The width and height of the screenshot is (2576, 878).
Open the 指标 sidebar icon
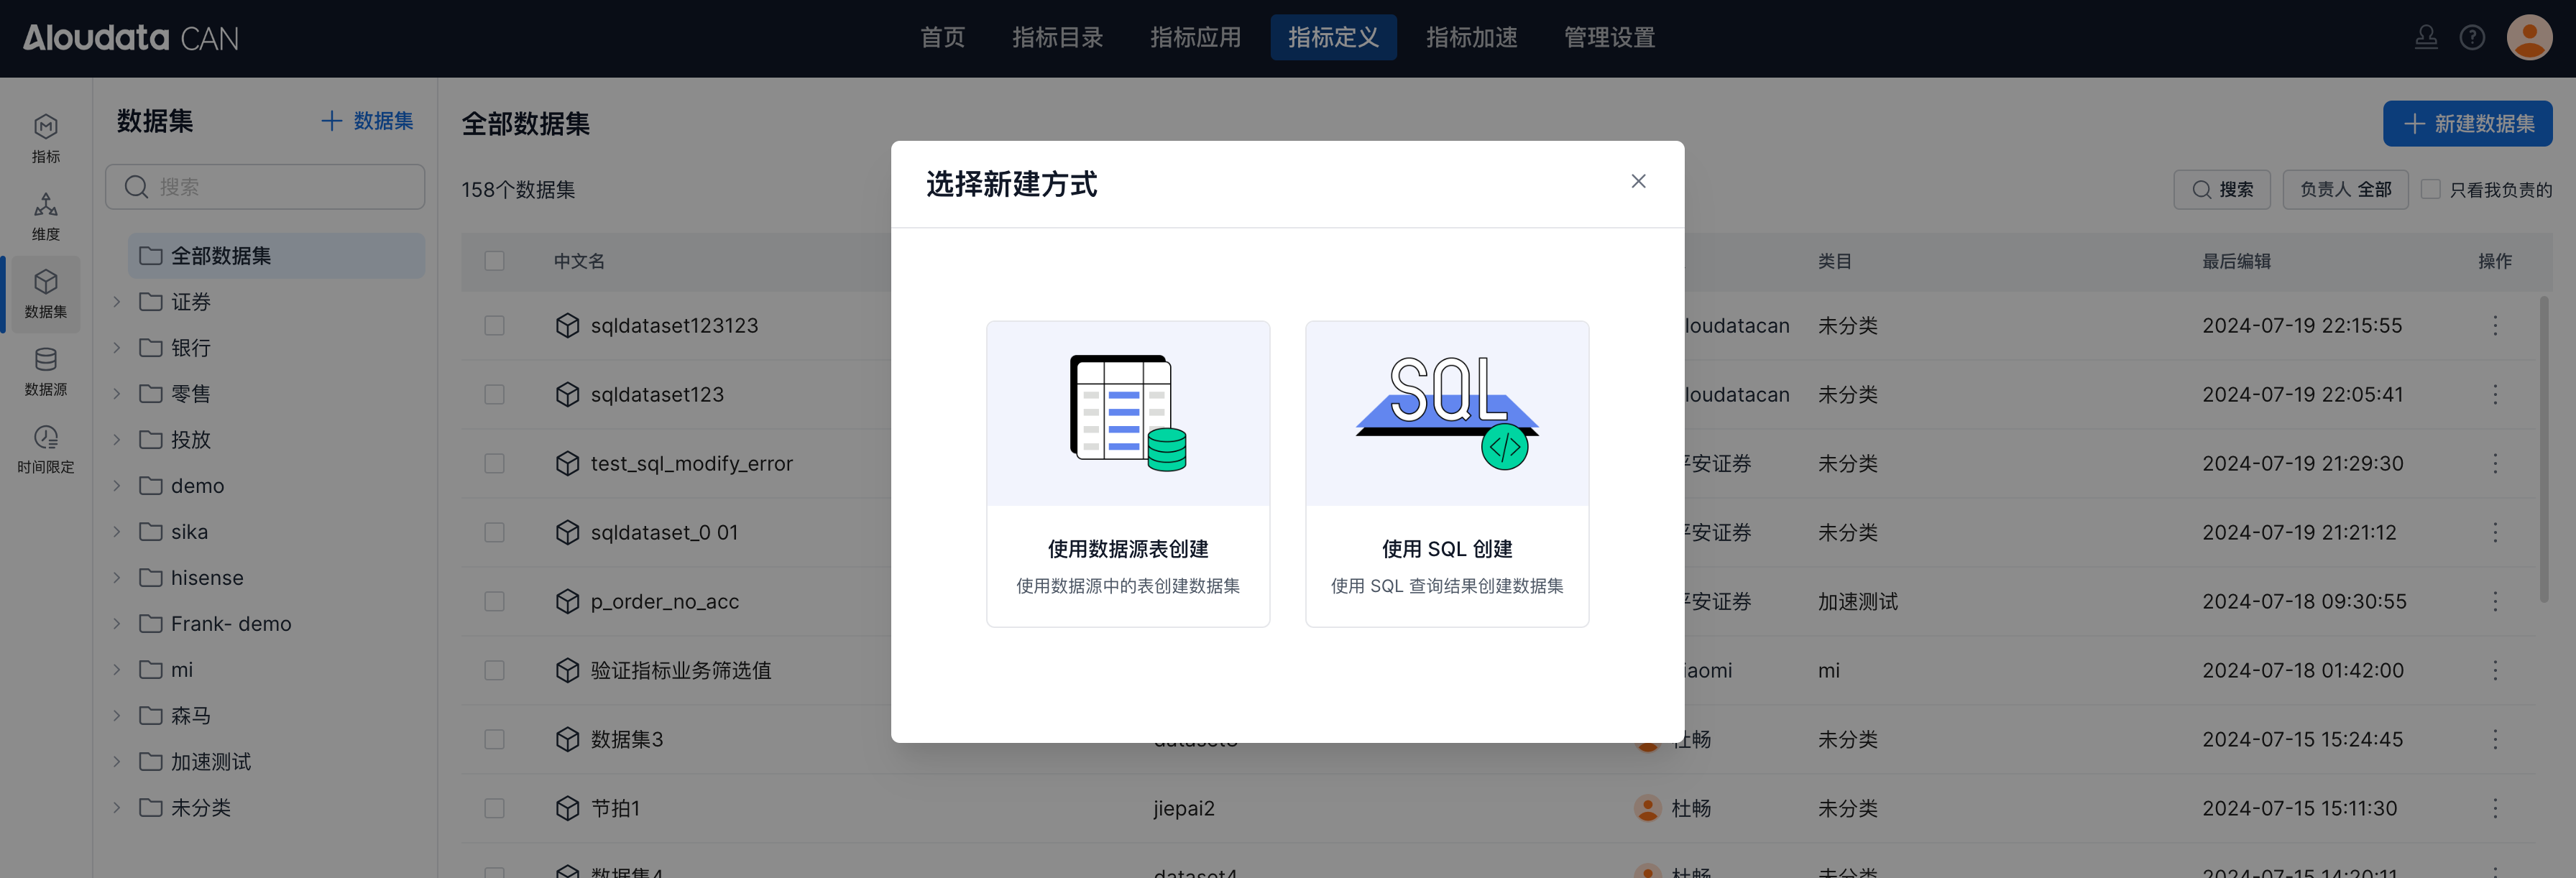tap(46, 138)
